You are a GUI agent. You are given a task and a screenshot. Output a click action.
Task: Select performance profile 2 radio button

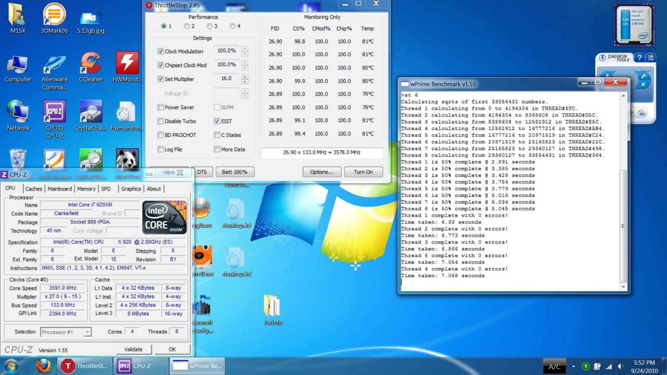[187, 26]
